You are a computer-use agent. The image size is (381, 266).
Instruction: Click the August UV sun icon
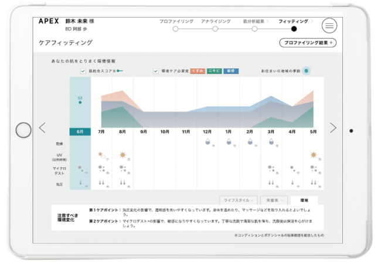[x=123, y=154]
